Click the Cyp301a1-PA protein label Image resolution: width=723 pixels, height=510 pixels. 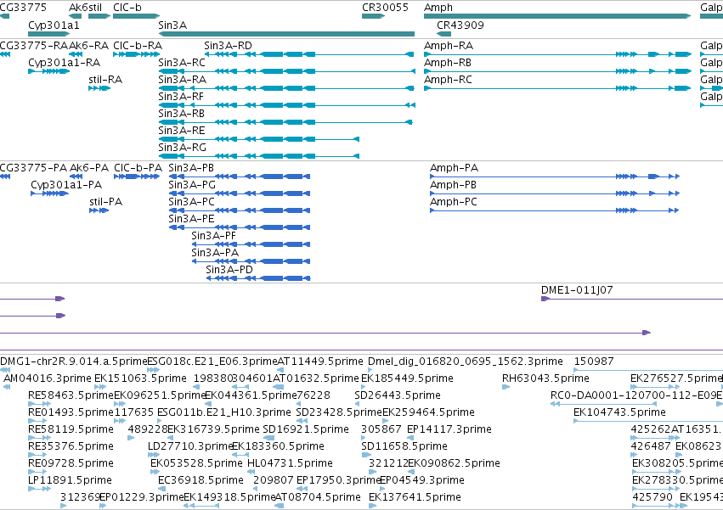tap(66, 185)
